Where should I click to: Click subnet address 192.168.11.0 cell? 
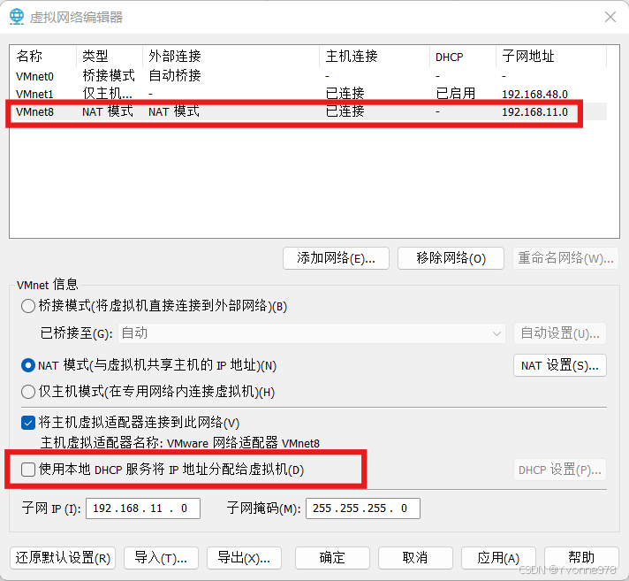(x=534, y=112)
